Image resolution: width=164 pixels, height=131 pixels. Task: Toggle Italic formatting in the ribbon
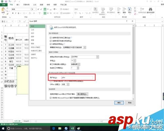[16, 13]
